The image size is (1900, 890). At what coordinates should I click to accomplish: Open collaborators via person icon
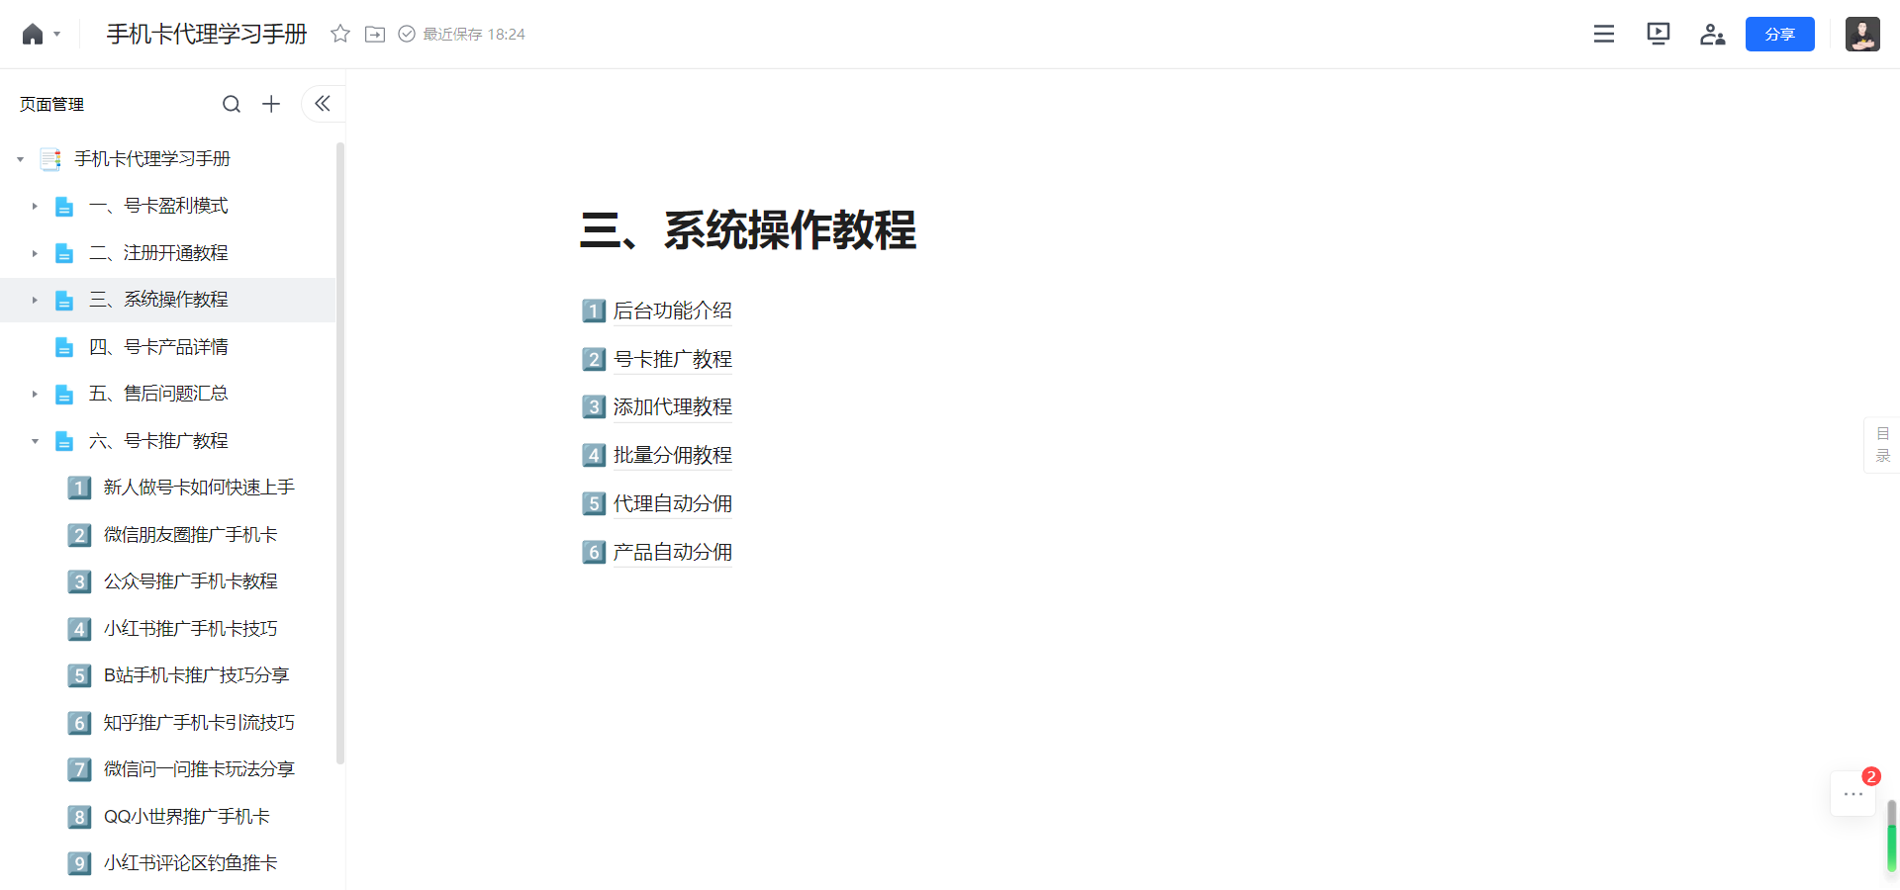1713,33
